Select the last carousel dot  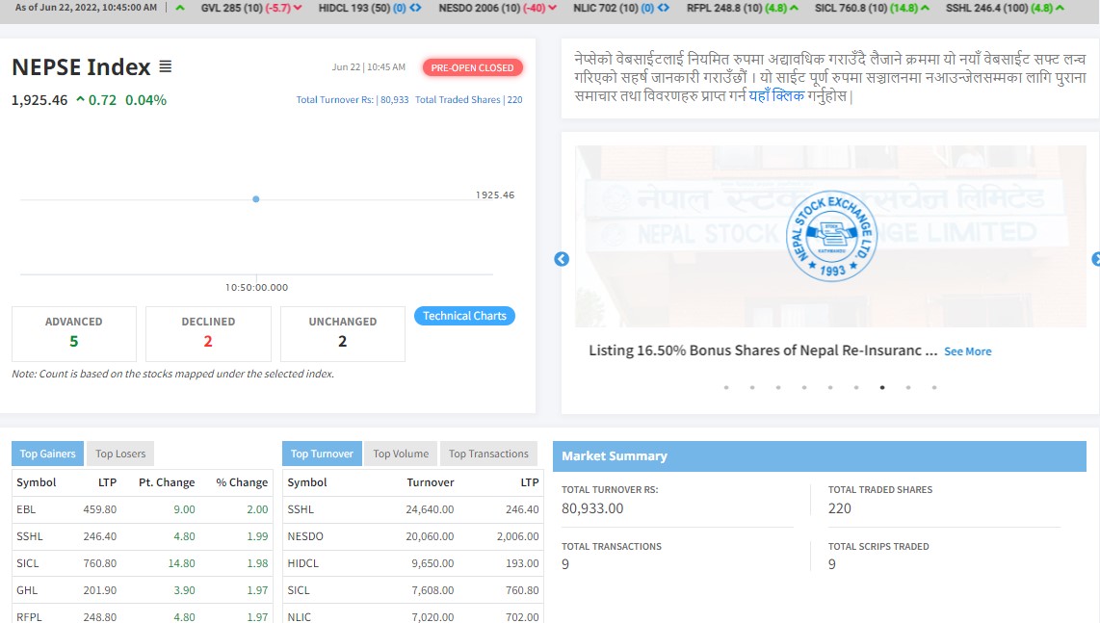coord(933,387)
